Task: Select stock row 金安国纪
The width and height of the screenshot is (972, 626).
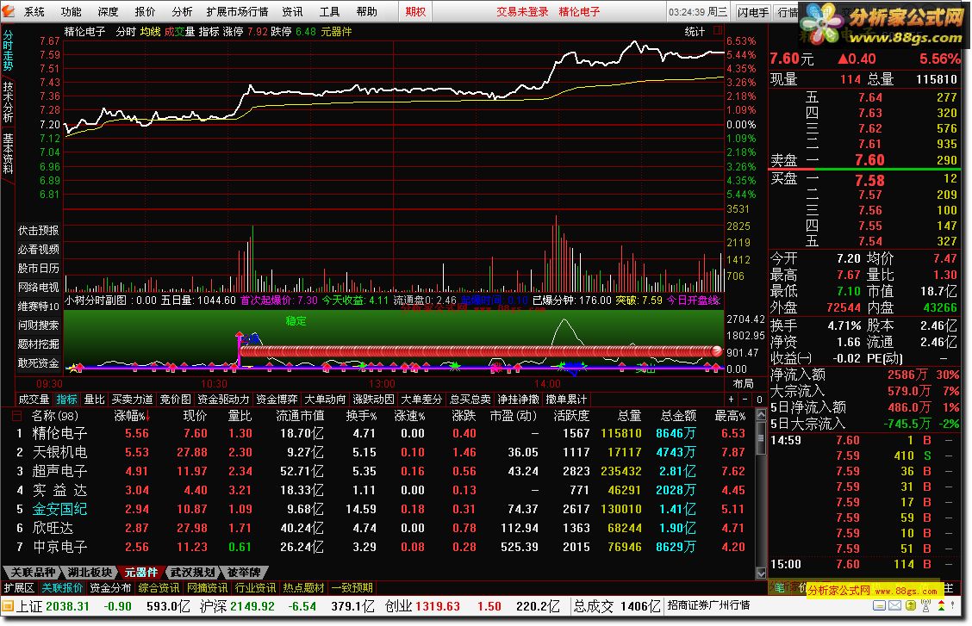Action: [378, 509]
